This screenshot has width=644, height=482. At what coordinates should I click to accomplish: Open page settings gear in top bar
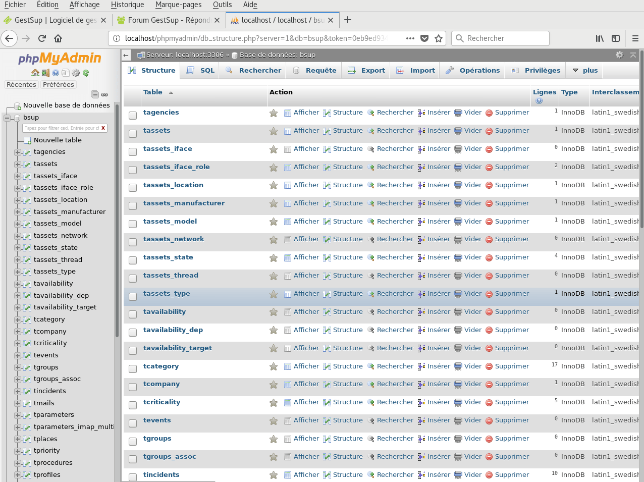(x=619, y=55)
